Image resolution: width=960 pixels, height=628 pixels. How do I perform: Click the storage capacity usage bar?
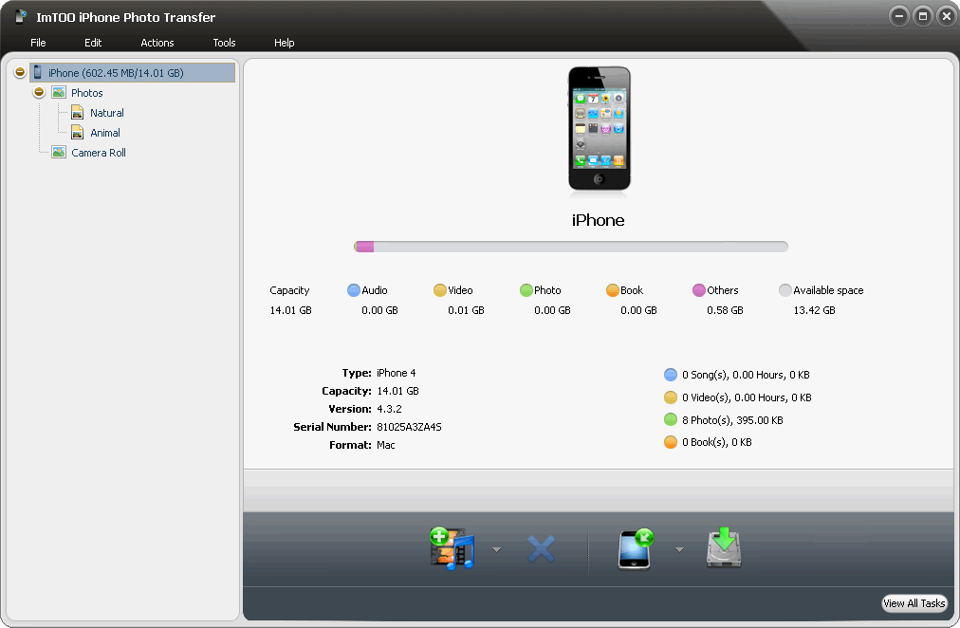tap(571, 247)
